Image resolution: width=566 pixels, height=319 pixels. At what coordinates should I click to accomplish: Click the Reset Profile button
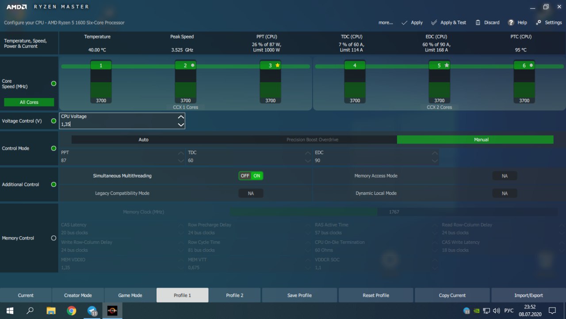pos(376,295)
